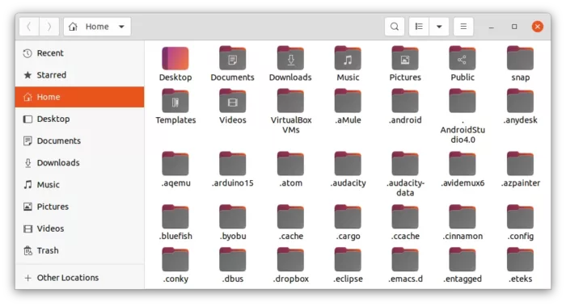
Task: Open the hamburger main menu
Action: tap(463, 27)
